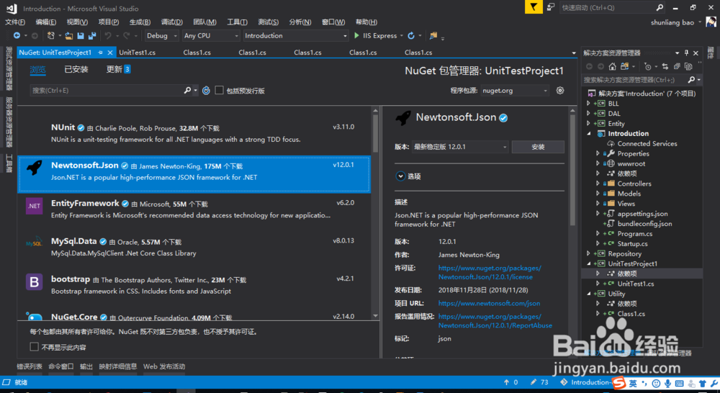720x393 pixels.
Task: Click the browser refresh icon beside IIS Express
Action: point(411,35)
